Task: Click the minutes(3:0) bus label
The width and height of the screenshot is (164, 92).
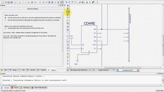Action: [130, 19]
